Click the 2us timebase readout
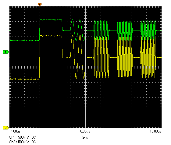The width and height of the screenshot is (171, 145). 85,137
